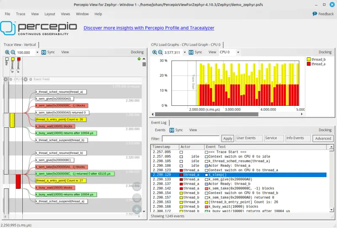
Task: Toggle the Info Events filter
Action: pyautogui.click(x=297, y=138)
